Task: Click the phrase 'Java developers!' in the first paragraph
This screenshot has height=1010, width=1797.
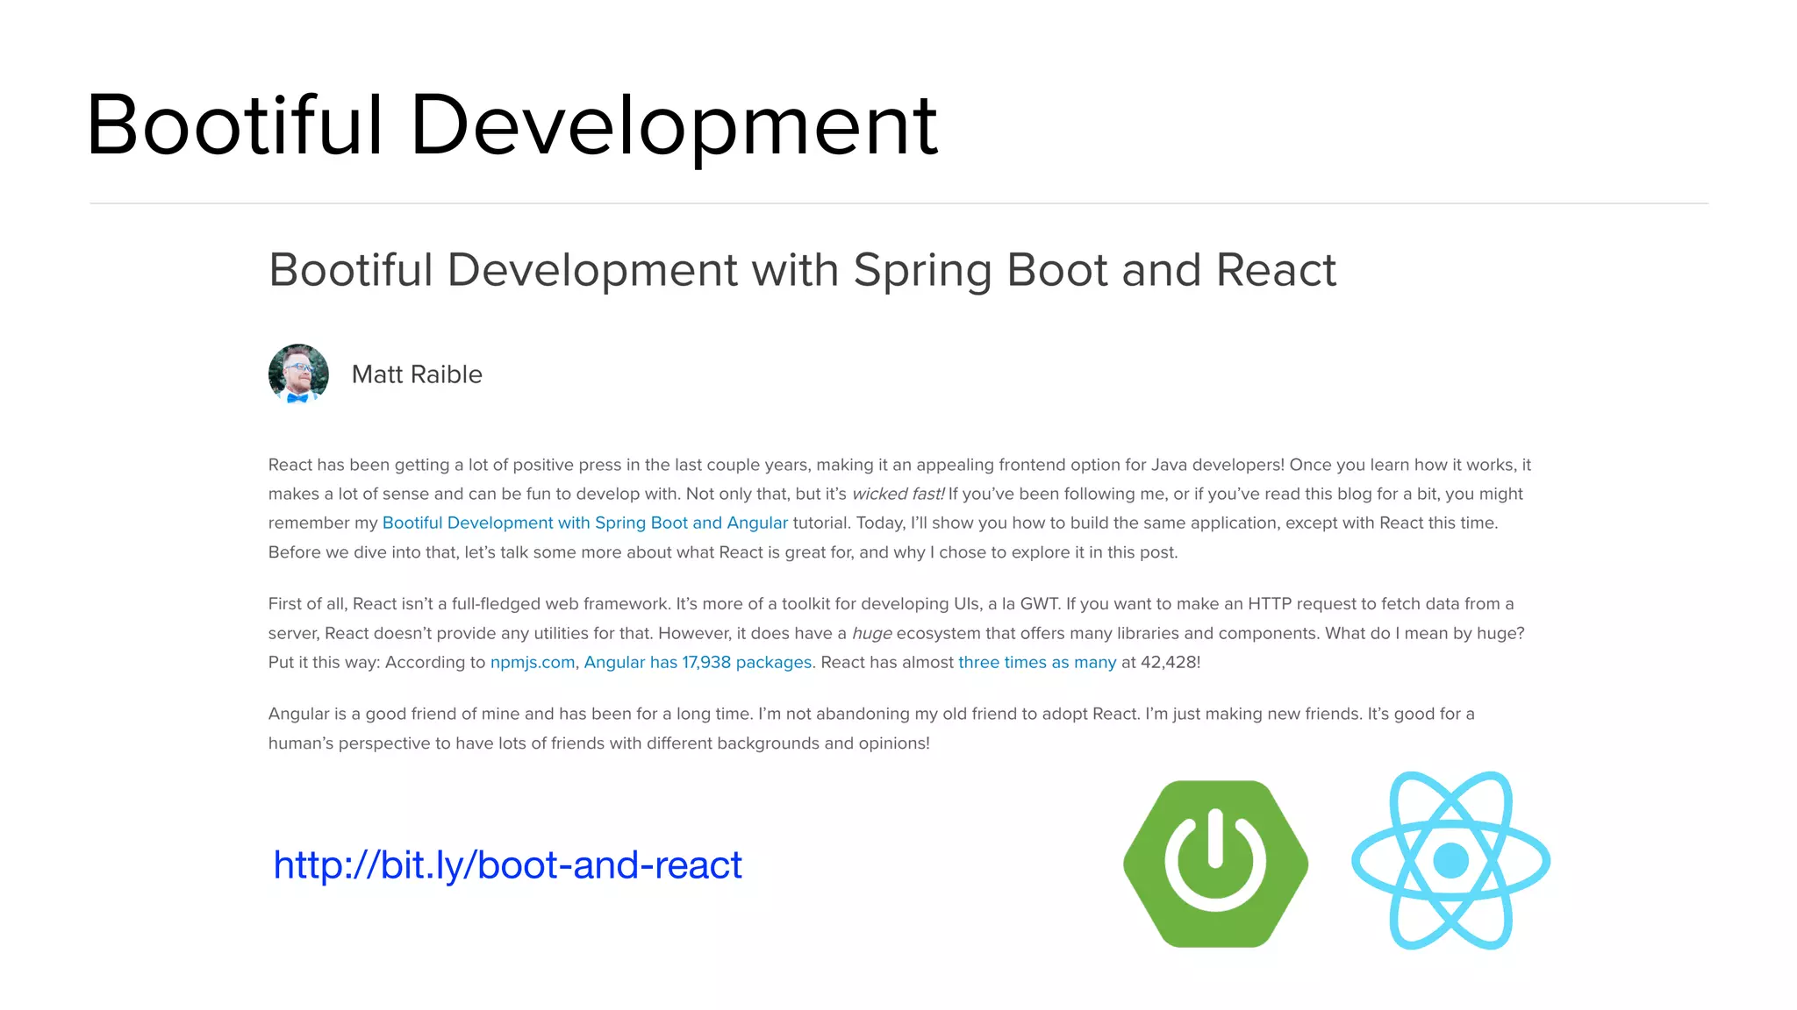Action: pos(1217,465)
